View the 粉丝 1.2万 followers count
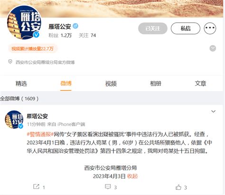 (60, 35)
